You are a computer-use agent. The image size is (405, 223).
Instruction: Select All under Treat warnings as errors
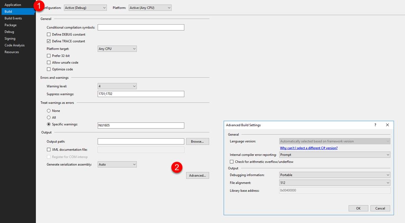coord(49,117)
